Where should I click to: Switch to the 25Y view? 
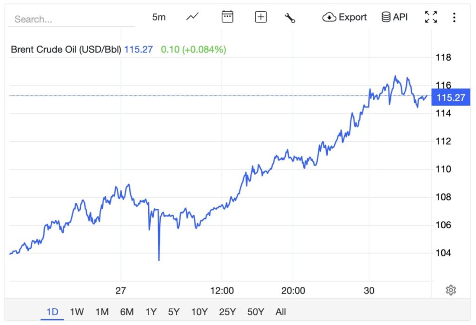(x=226, y=312)
